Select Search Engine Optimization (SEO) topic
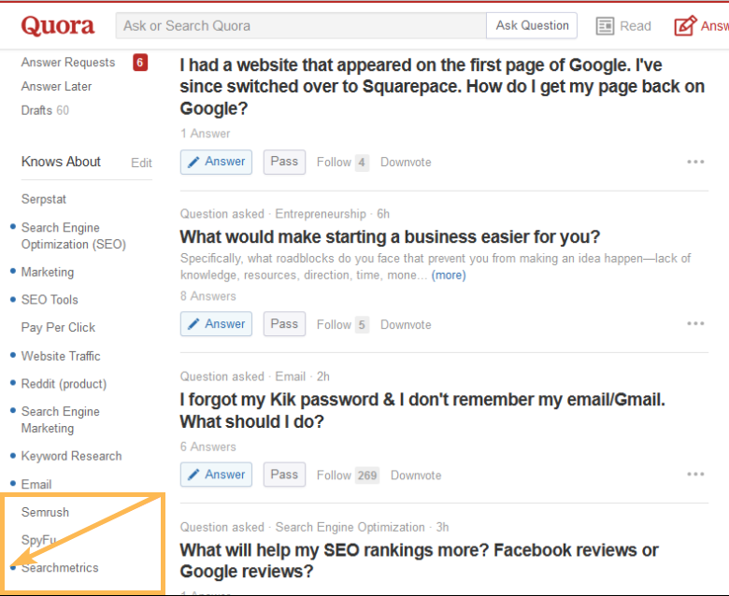Screen dimensions: 729x596 tap(74, 236)
